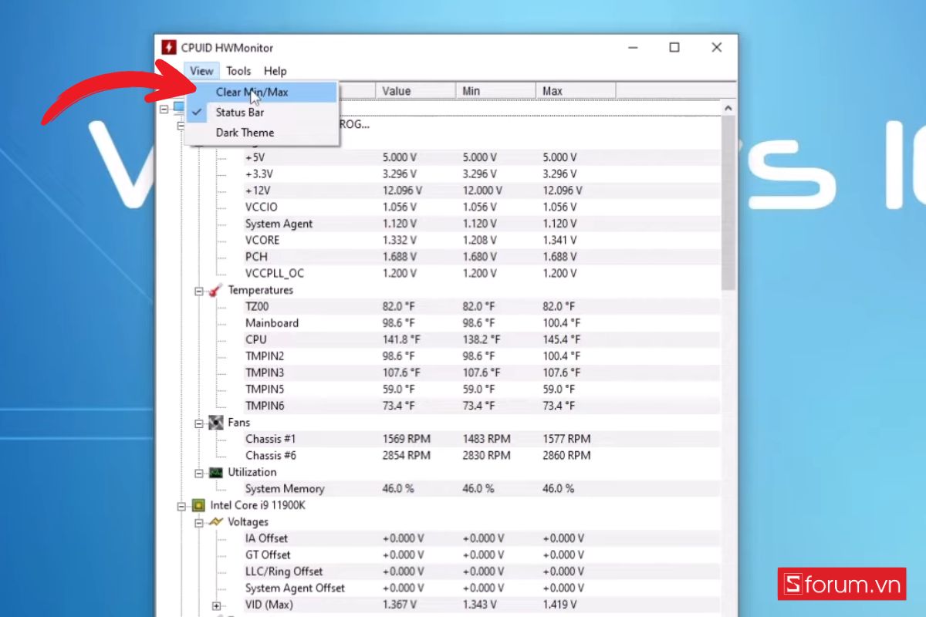Select the Fans group label

pyautogui.click(x=241, y=423)
